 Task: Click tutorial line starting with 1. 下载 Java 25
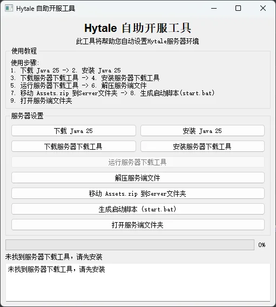pyautogui.click(x=66, y=70)
